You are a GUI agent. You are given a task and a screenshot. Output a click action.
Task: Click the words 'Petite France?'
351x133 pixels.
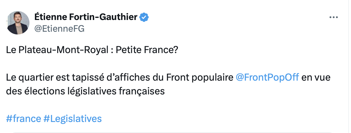click(x=147, y=50)
